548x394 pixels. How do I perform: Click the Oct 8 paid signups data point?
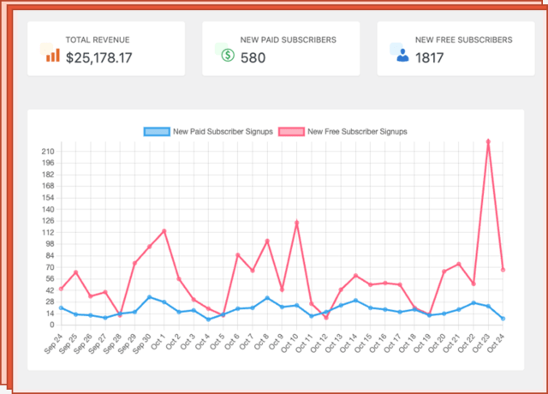point(267,298)
